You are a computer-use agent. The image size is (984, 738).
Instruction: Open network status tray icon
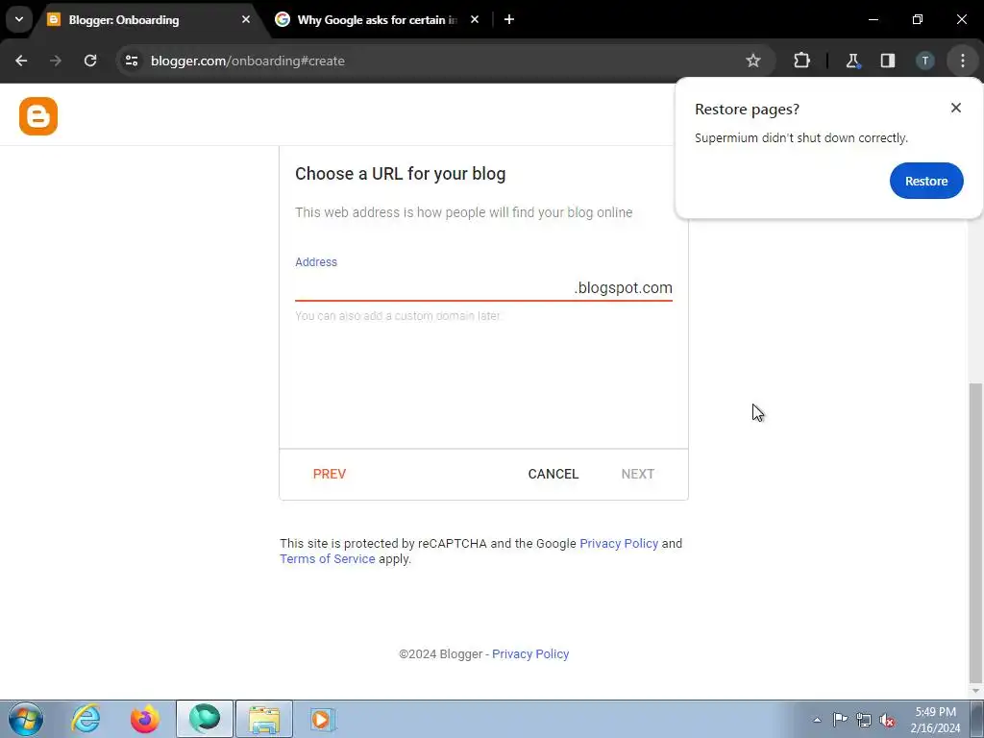(864, 720)
